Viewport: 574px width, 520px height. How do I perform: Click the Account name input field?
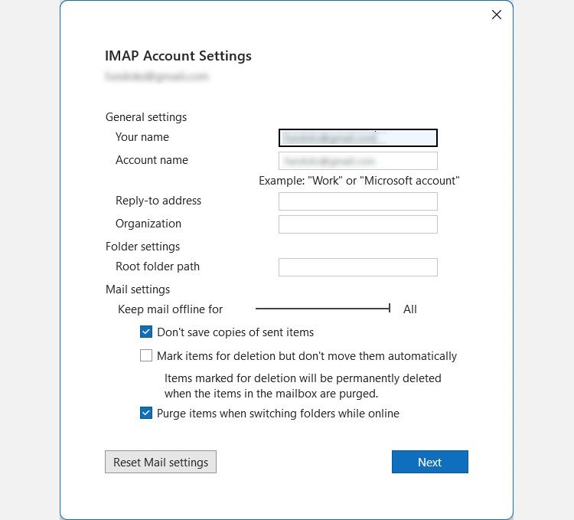(358, 161)
